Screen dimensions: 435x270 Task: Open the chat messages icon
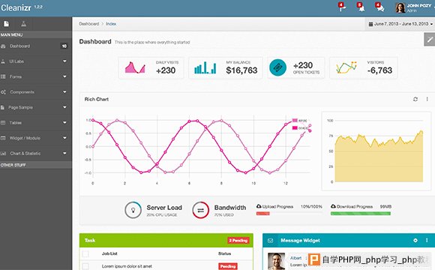379,7
